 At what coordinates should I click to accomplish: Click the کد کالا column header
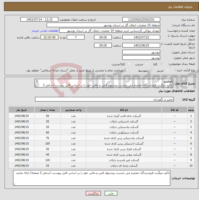pos(175,110)
